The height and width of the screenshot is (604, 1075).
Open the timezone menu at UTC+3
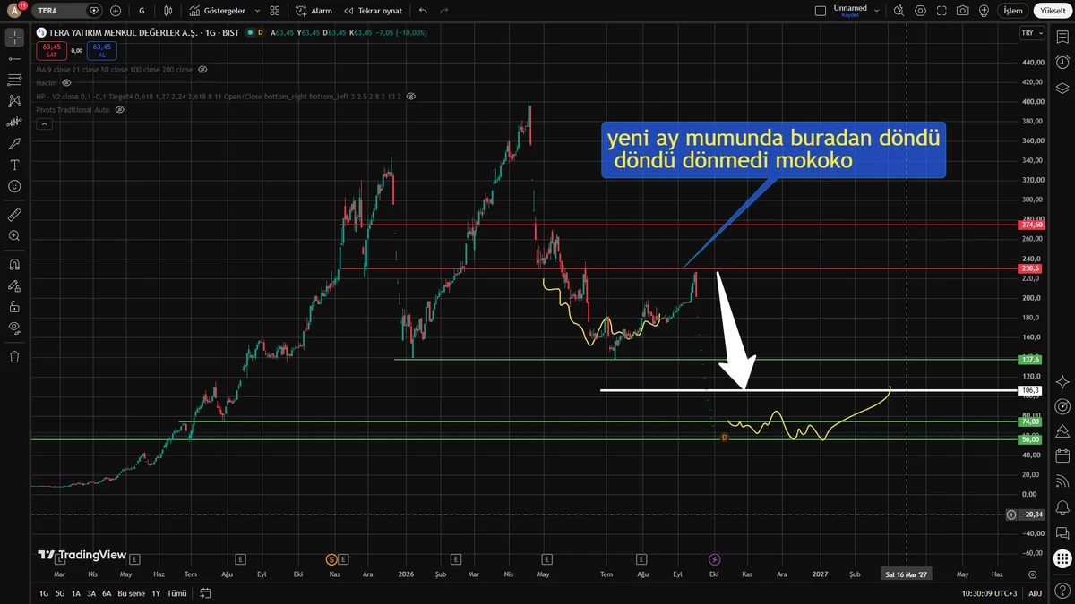coord(990,592)
